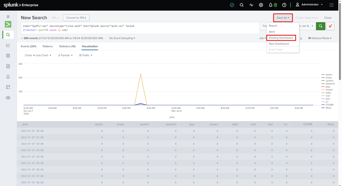Expand the Save As dropdown
The width and height of the screenshot is (342, 186).
point(283,18)
